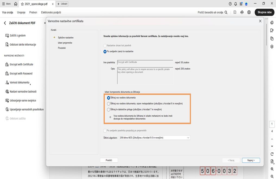Image resolution: width=276 pixels, height=179 pixels.
Task: Open the Vsa orodja menu
Action: tap(8, 12)
